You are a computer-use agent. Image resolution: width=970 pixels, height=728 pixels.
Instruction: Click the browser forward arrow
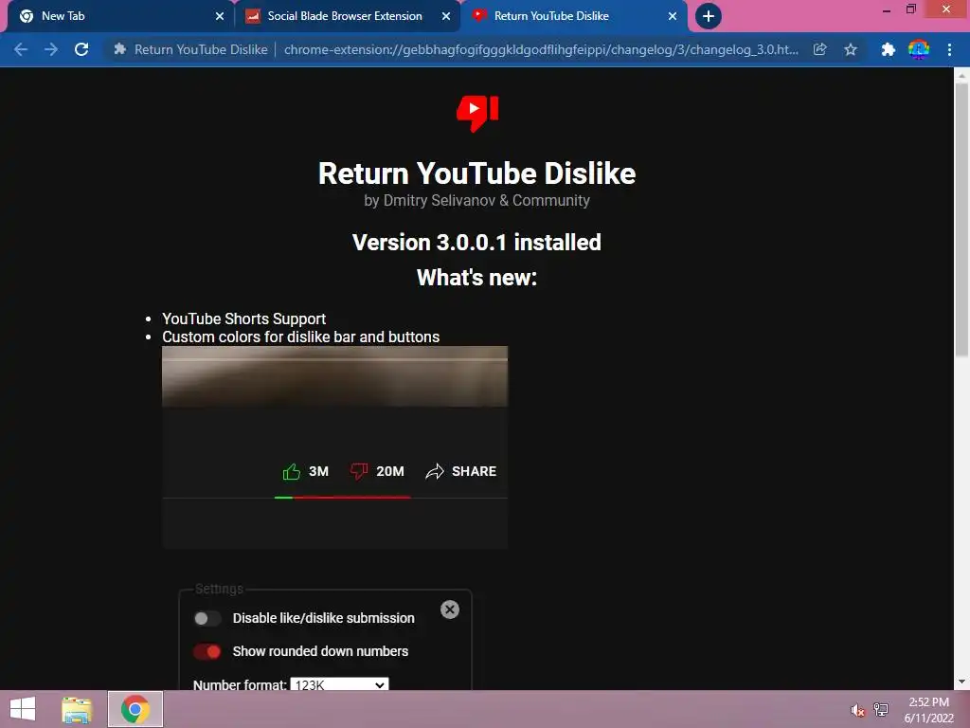click(51, 49)
